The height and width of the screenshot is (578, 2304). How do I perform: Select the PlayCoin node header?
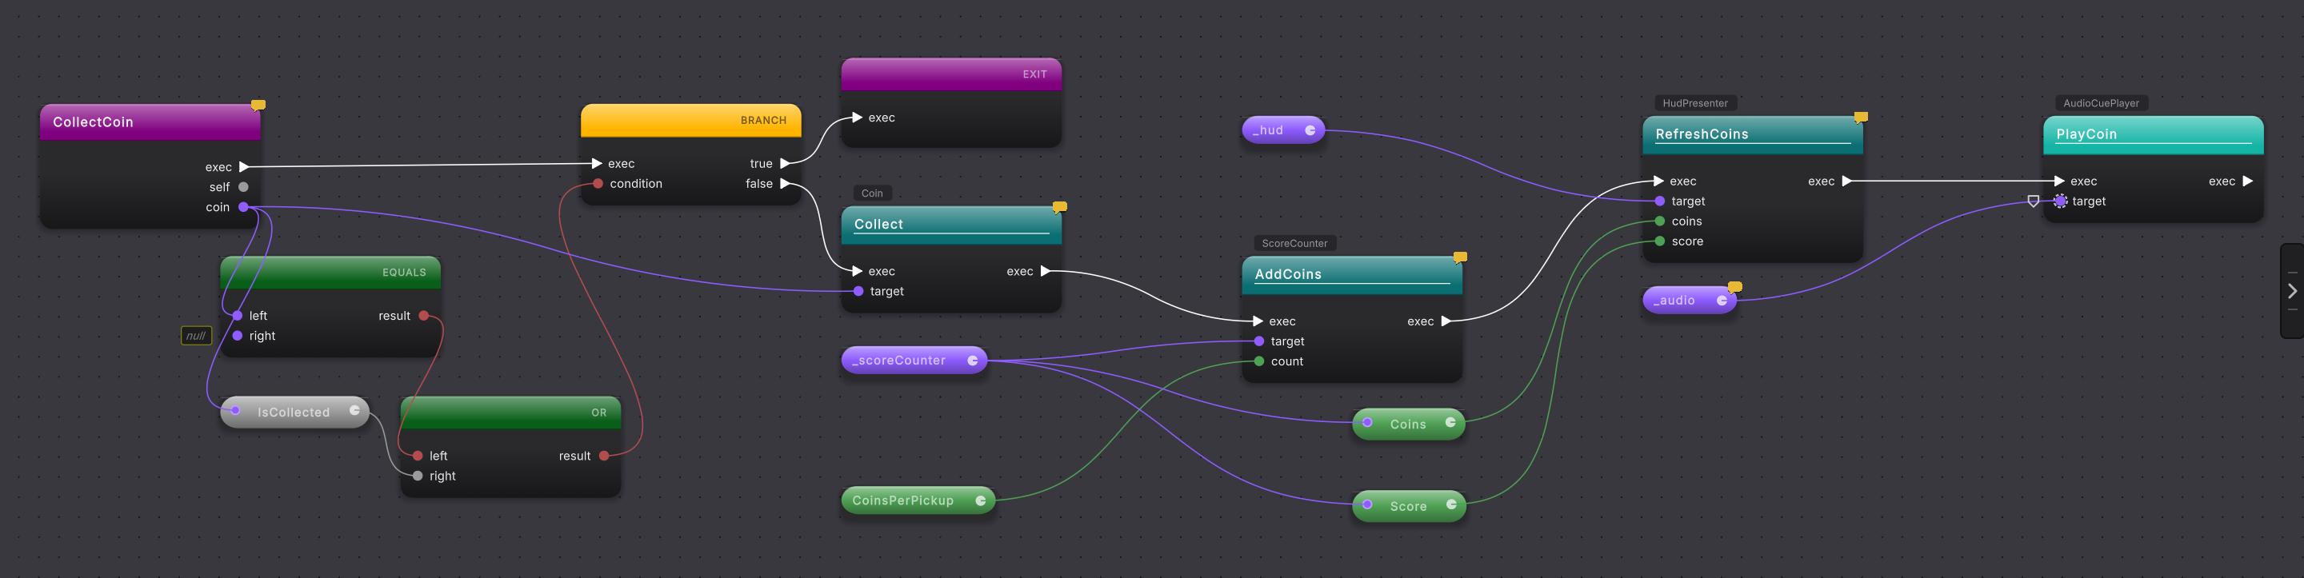(x=2153, y=135)
